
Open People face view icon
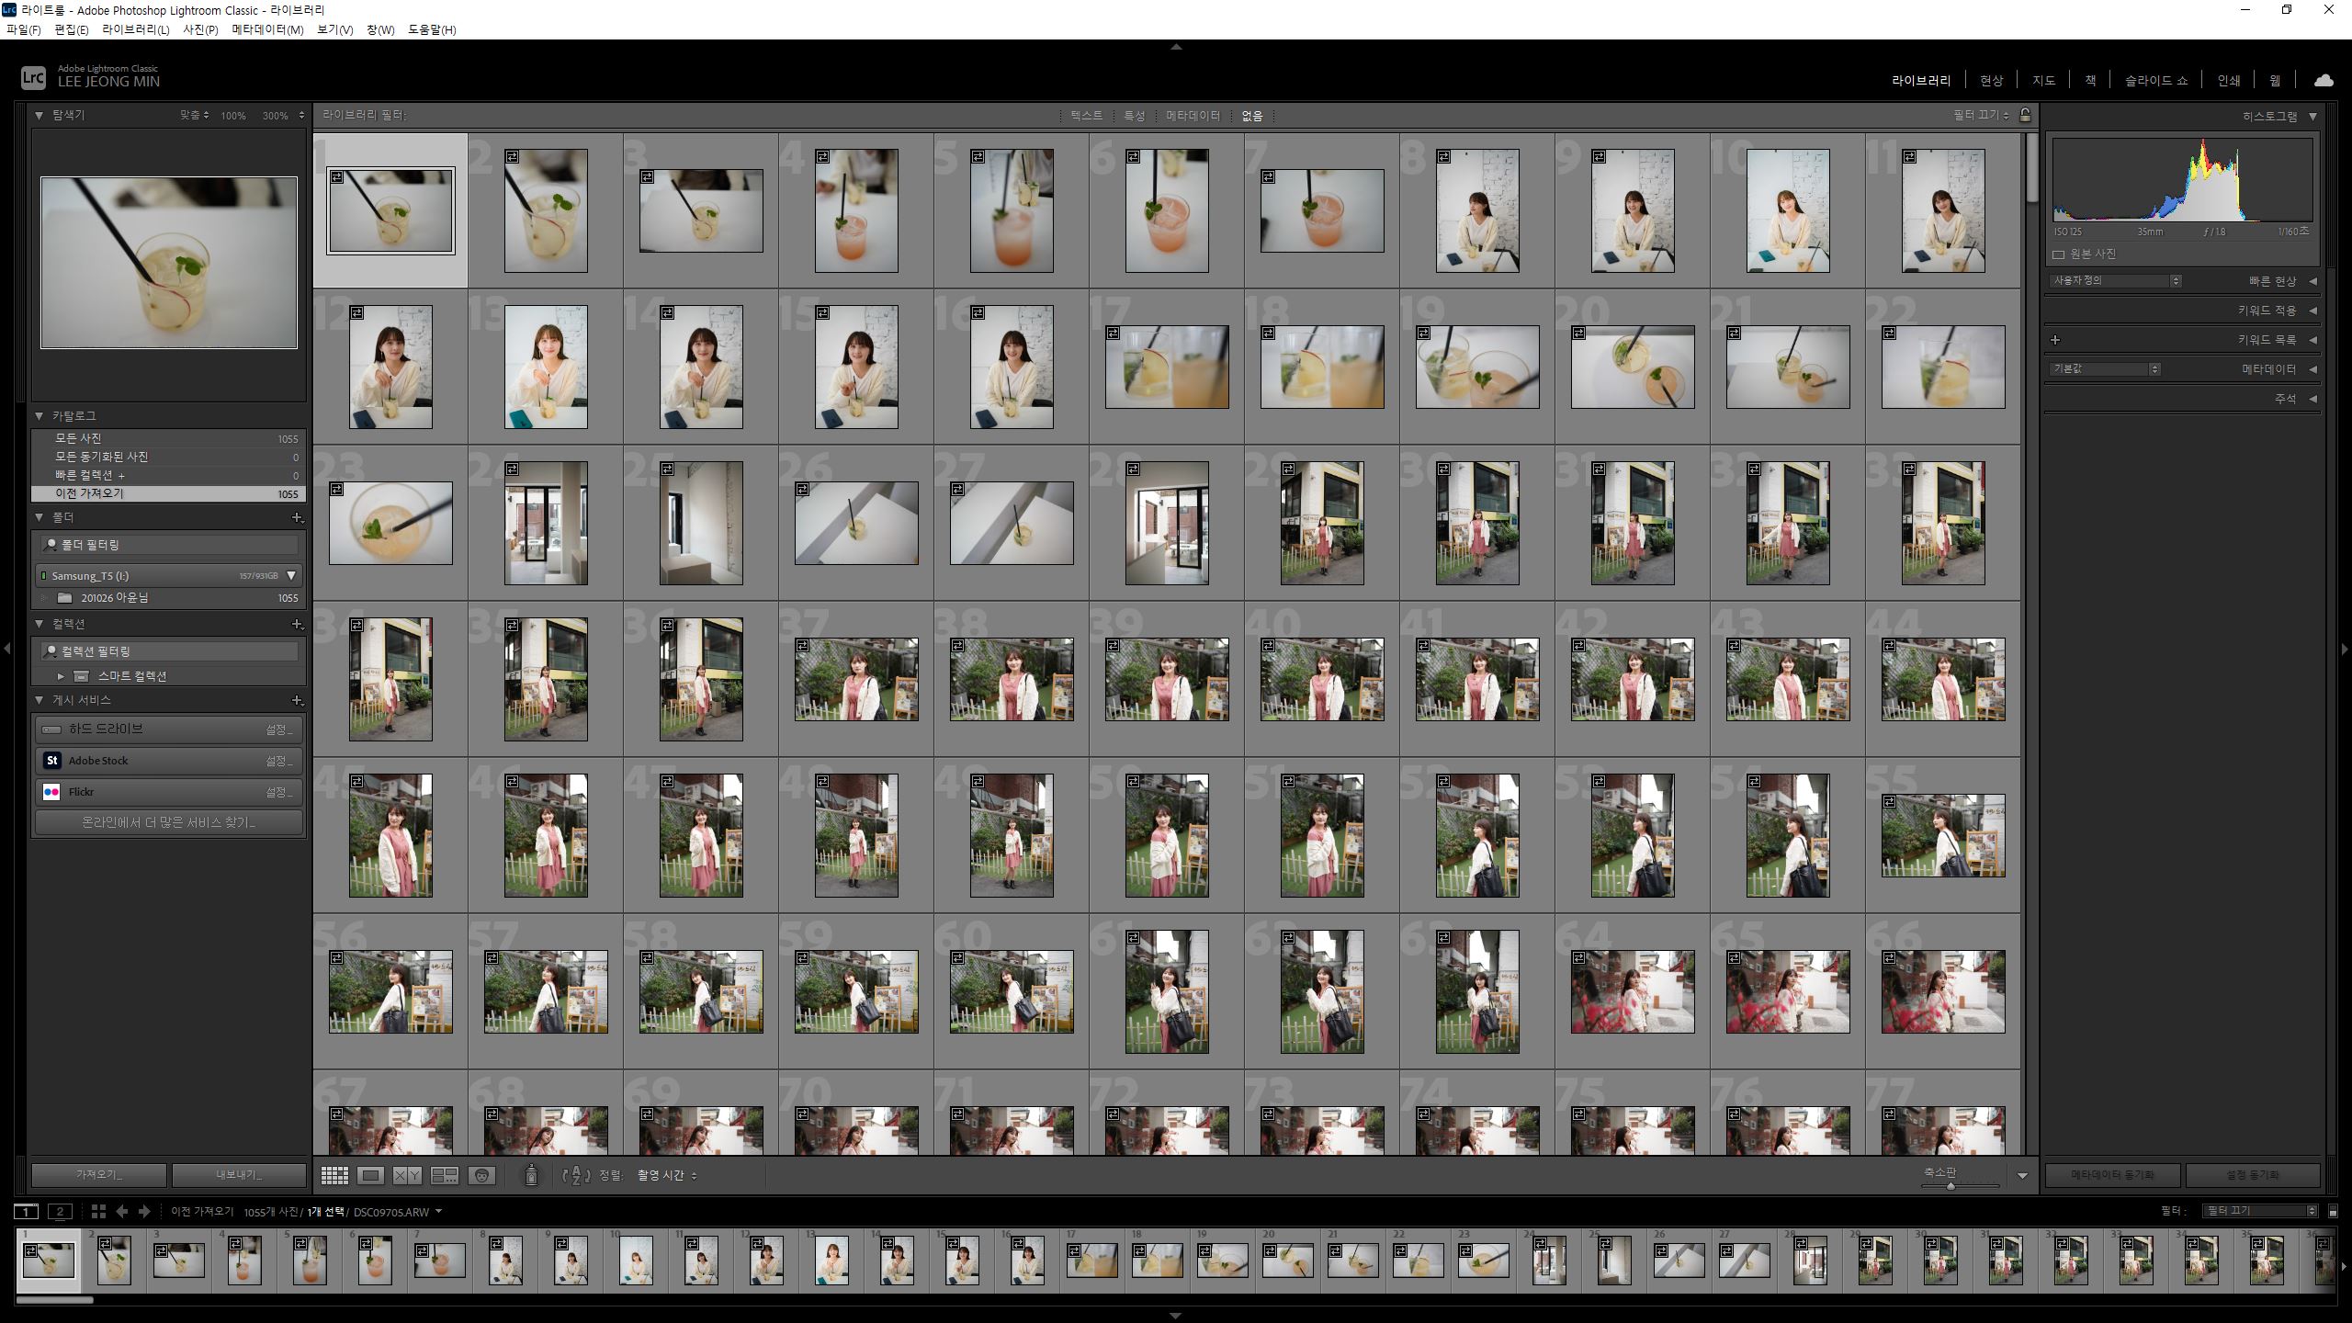click(481, 1175)
